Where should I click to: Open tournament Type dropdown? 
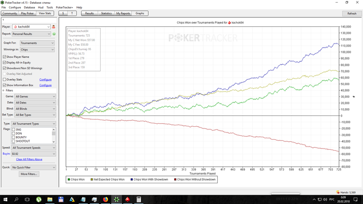point(33,124)
